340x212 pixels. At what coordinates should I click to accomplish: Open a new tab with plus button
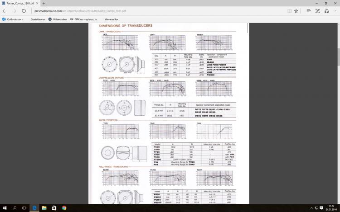pyautogui.click(x=44, y=3)
